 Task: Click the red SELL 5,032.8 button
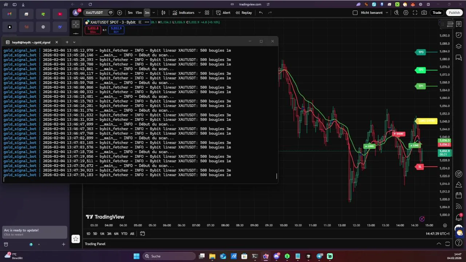click(x=93, y=30)
